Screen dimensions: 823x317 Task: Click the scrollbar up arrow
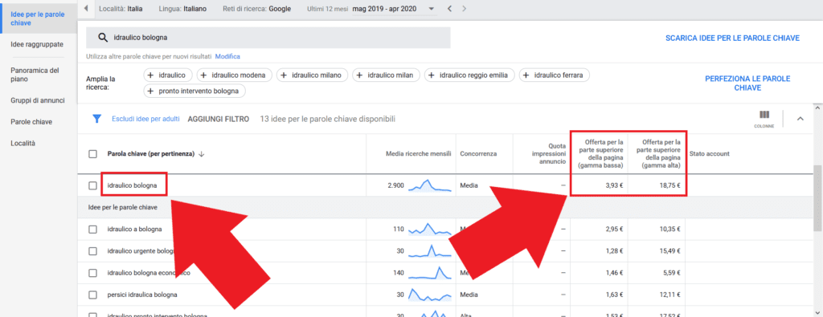tap(817, 108)
